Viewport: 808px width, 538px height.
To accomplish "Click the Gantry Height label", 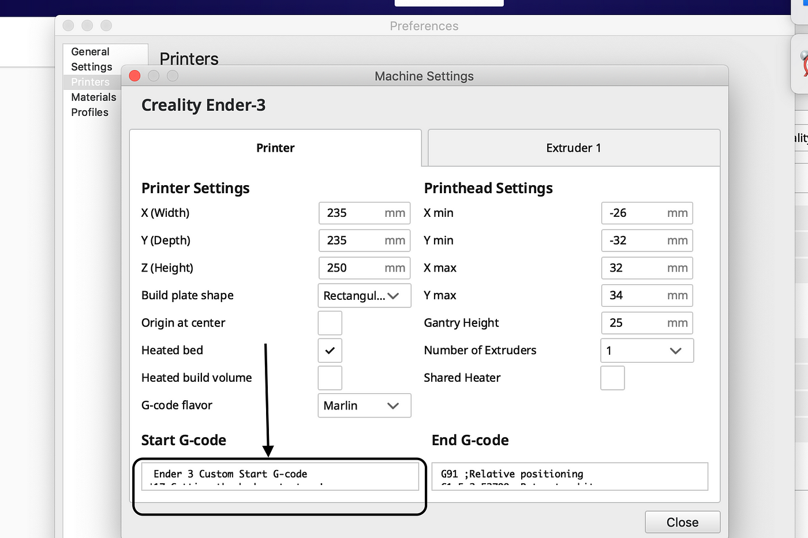I will pyautogui.click(x=461, y=323).
